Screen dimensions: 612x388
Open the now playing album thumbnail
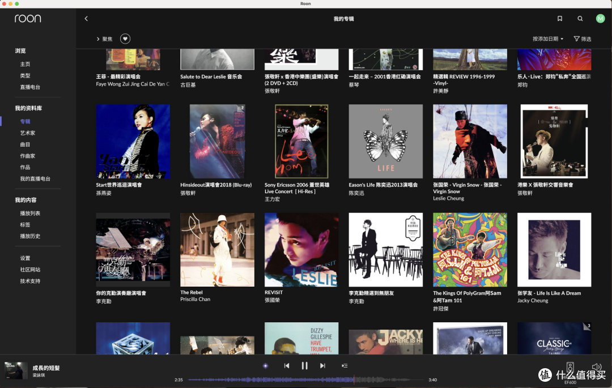pos(16,370)
